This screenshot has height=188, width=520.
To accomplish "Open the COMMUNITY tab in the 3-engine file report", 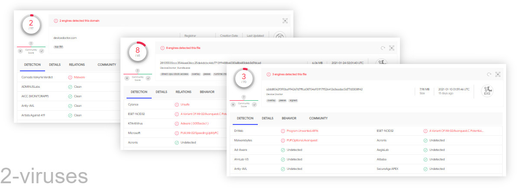I will point(318,118).
